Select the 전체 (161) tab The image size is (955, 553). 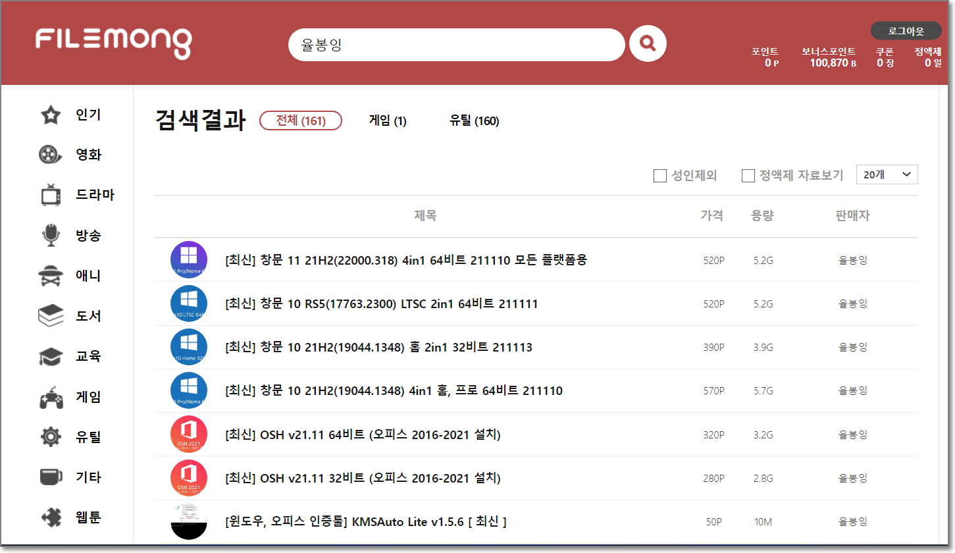(301, 120)
